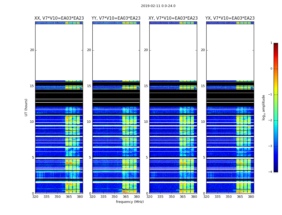Click the 320 tick label under YX panel
The image size is (282, 215).
(206, 197)
